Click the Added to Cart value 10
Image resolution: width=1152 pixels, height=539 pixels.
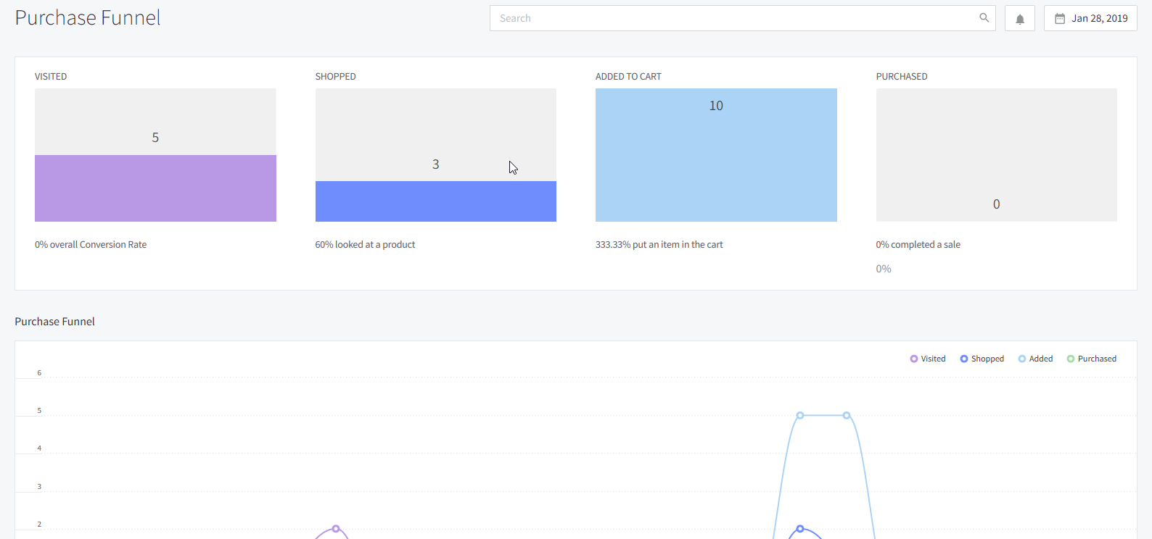(716, 106)
